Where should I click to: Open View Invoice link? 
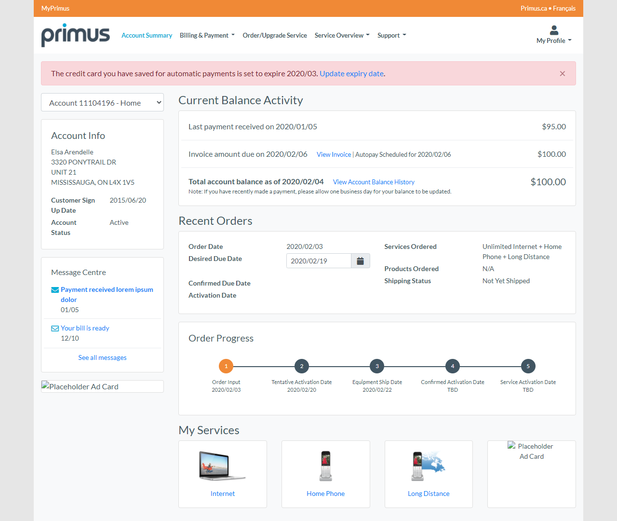click(334, 154)
